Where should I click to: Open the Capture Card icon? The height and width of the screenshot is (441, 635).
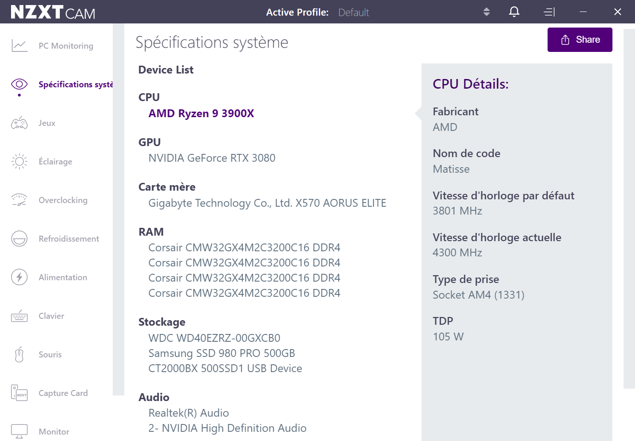pos(19,393)
